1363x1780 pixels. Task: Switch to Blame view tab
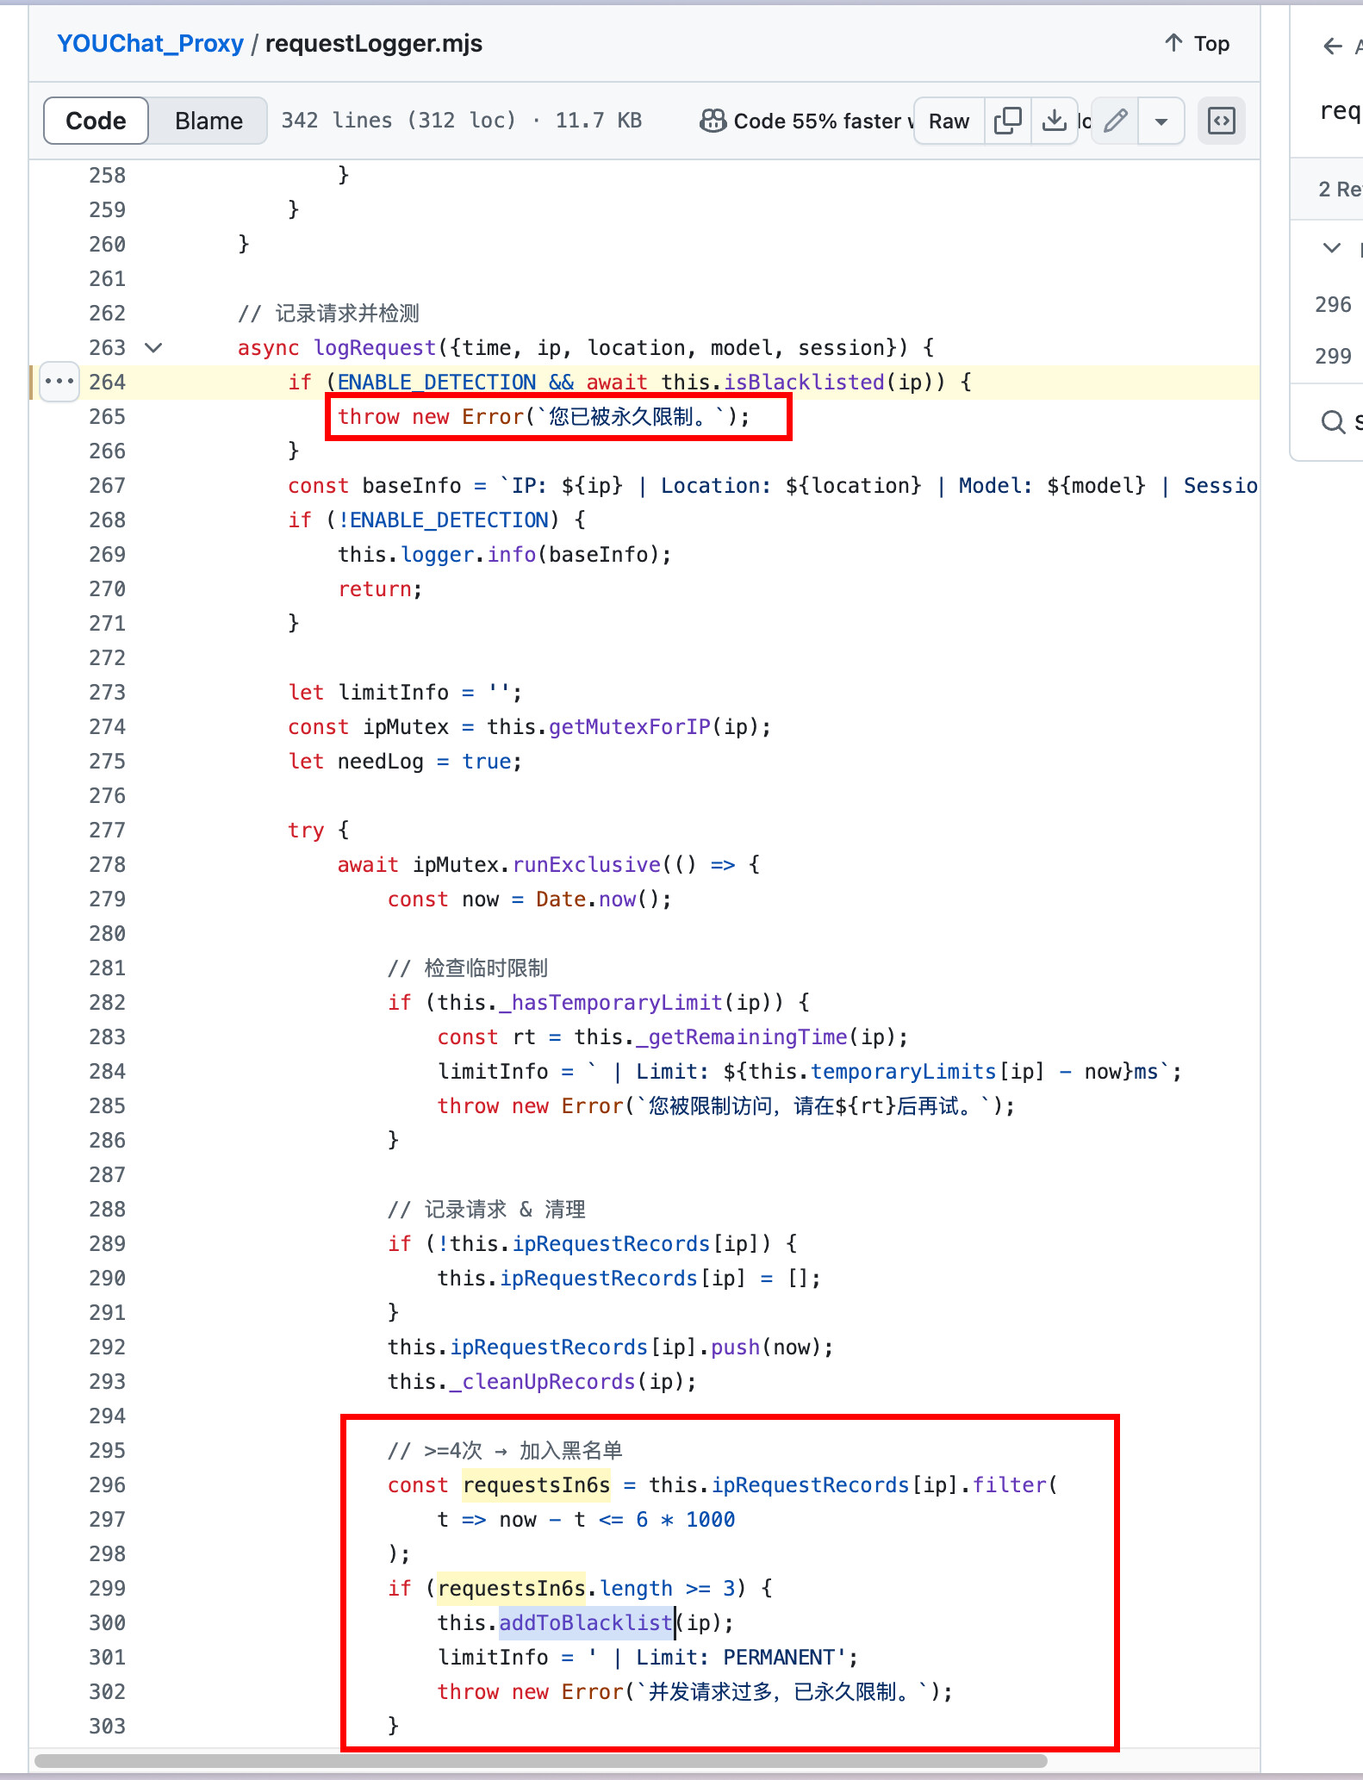pos(208,121)
